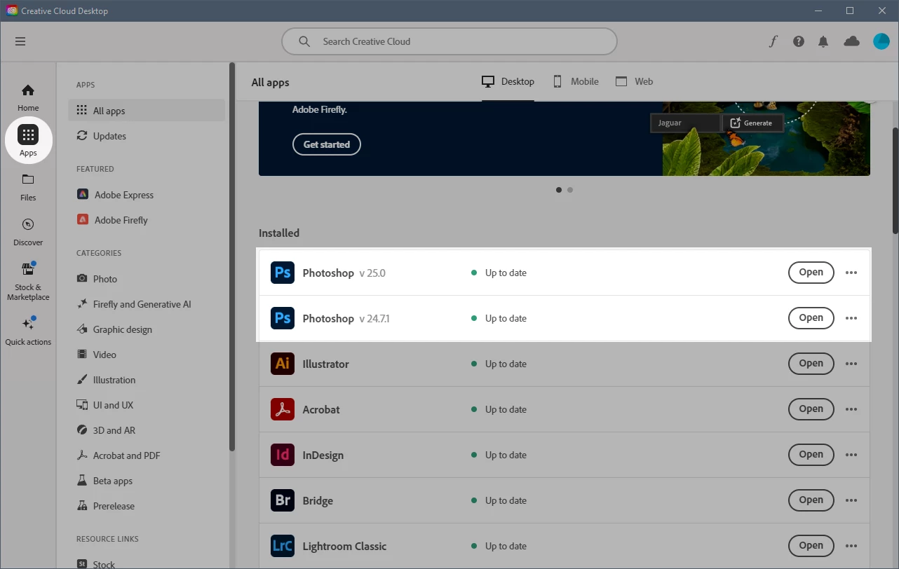This screenshot has height=569, width=899.
Task: Open more options for Lightroom Classic
Action: coord(851,546)
